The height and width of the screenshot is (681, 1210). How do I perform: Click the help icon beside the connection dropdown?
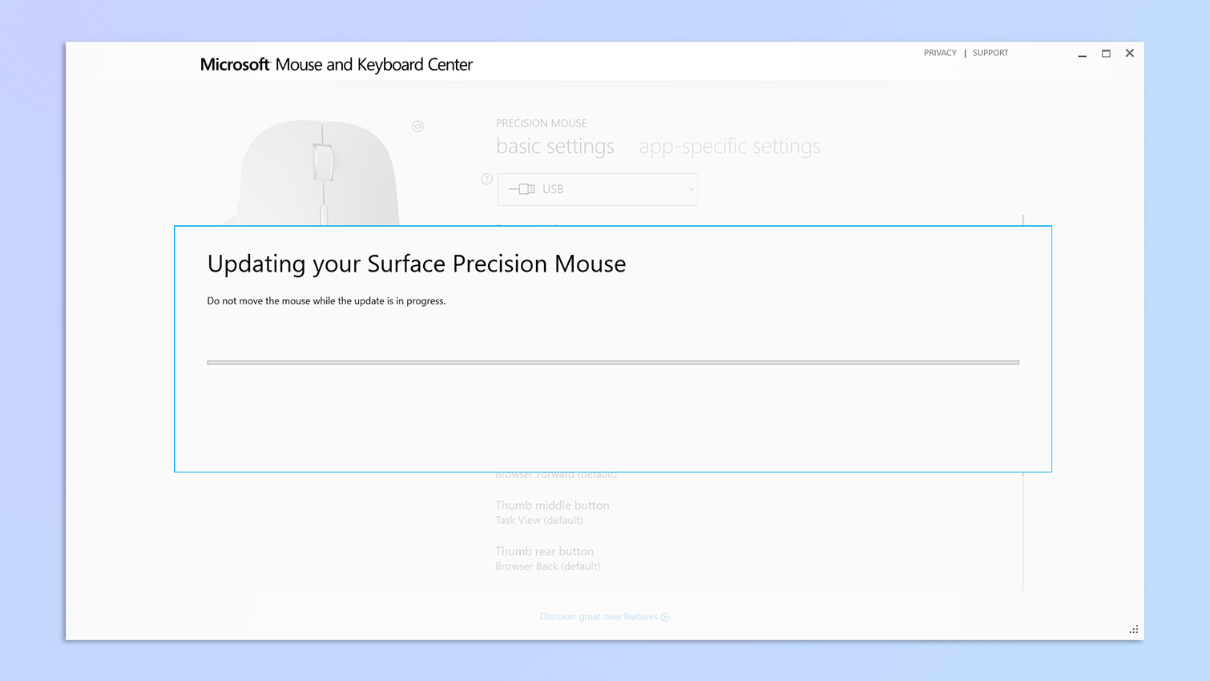coord(486,179)
